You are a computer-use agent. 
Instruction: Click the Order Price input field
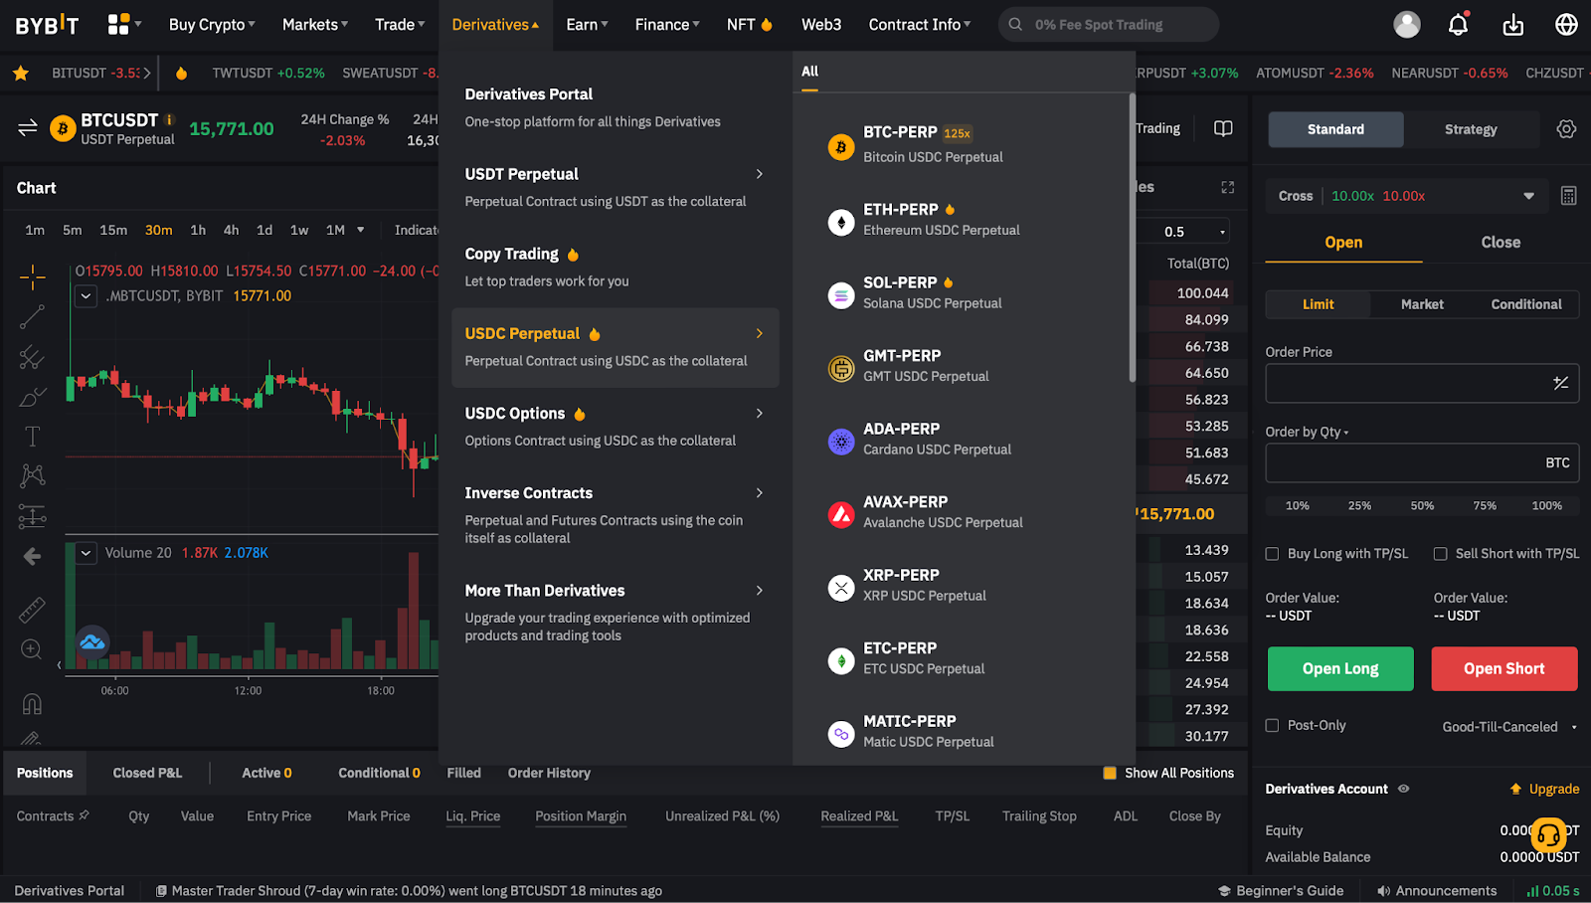coord(1422,383)
